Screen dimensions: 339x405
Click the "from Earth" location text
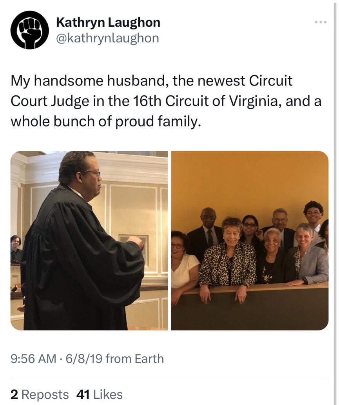coord(135,359)
